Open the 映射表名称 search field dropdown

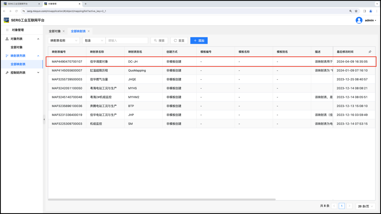[x=64, y=40]
